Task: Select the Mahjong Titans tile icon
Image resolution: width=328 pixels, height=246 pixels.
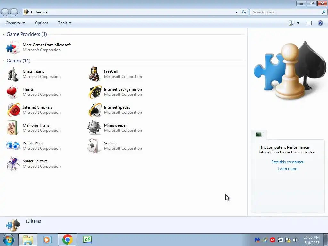Action: pyautogui.click(x=12, y=128)
